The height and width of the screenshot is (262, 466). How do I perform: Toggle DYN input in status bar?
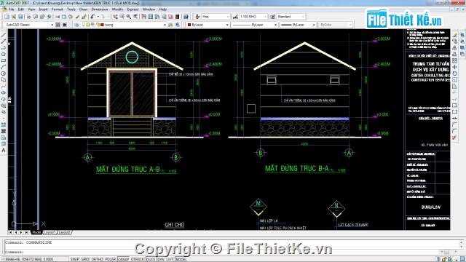[x=161, y=259]
